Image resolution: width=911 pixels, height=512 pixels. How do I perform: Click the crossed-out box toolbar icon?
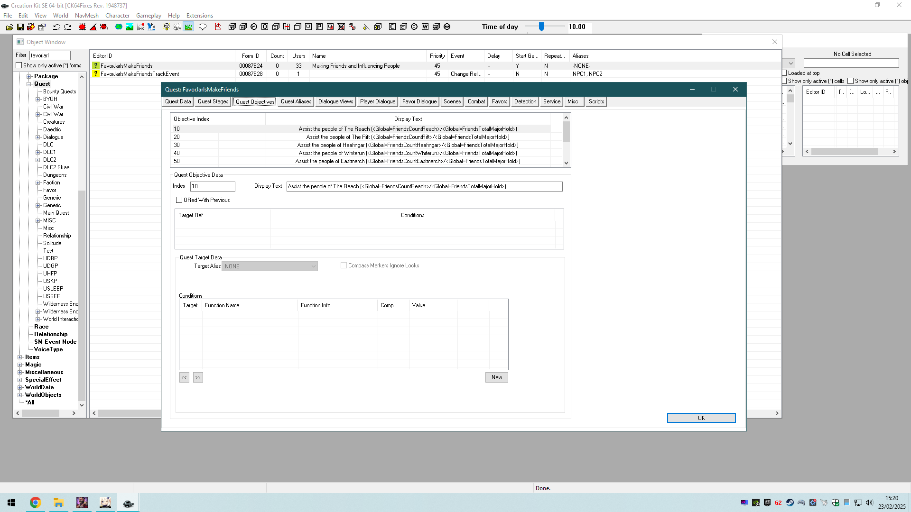pyautogui.click(x=341, y=27)
